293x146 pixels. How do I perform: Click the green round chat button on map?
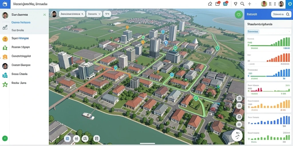coord(239,15)
